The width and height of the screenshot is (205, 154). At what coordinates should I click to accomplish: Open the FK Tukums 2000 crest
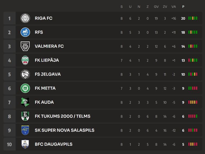[x=25, y=116]
